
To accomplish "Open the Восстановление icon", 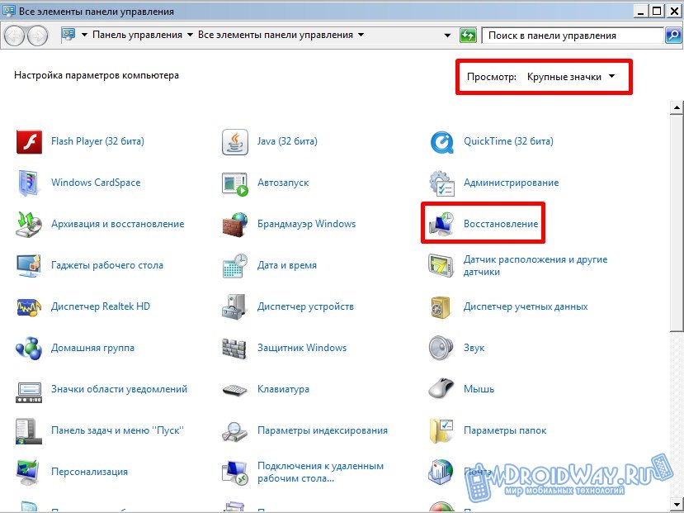I will (441, 224).
